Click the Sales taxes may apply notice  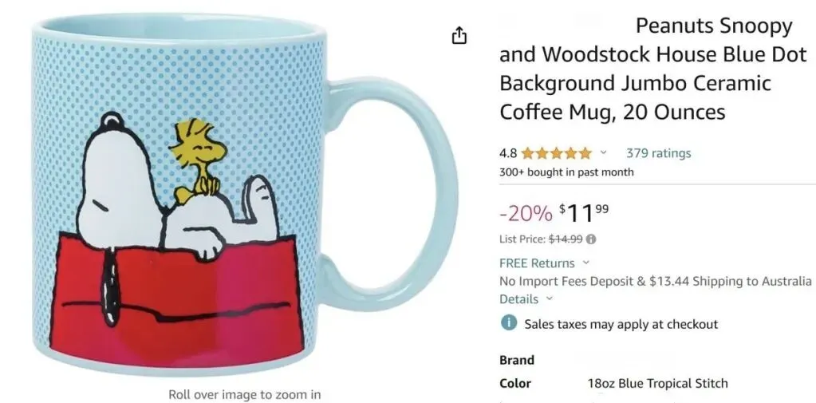[x=621, y=324]
